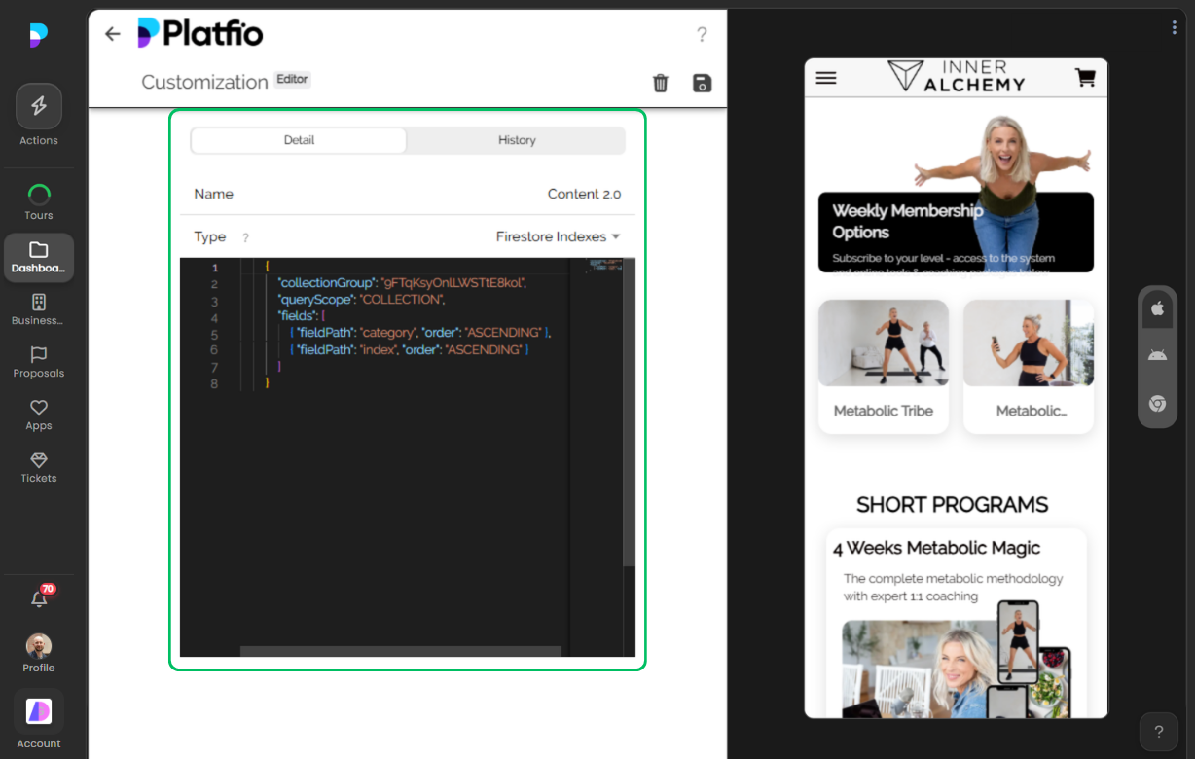1195x759 pixels.
Task: Open the Tickets section
Action: pyautogui.click(x=39, y=467)
